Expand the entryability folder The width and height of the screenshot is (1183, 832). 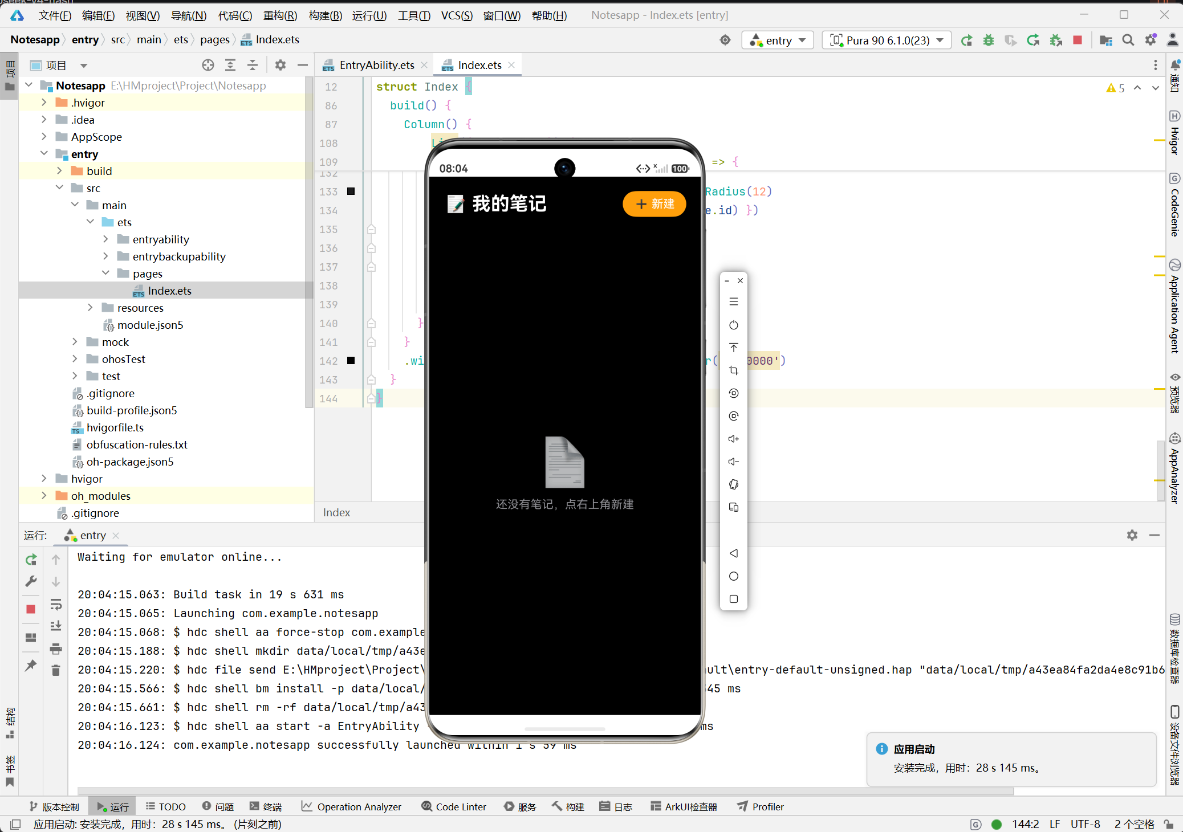105,239
